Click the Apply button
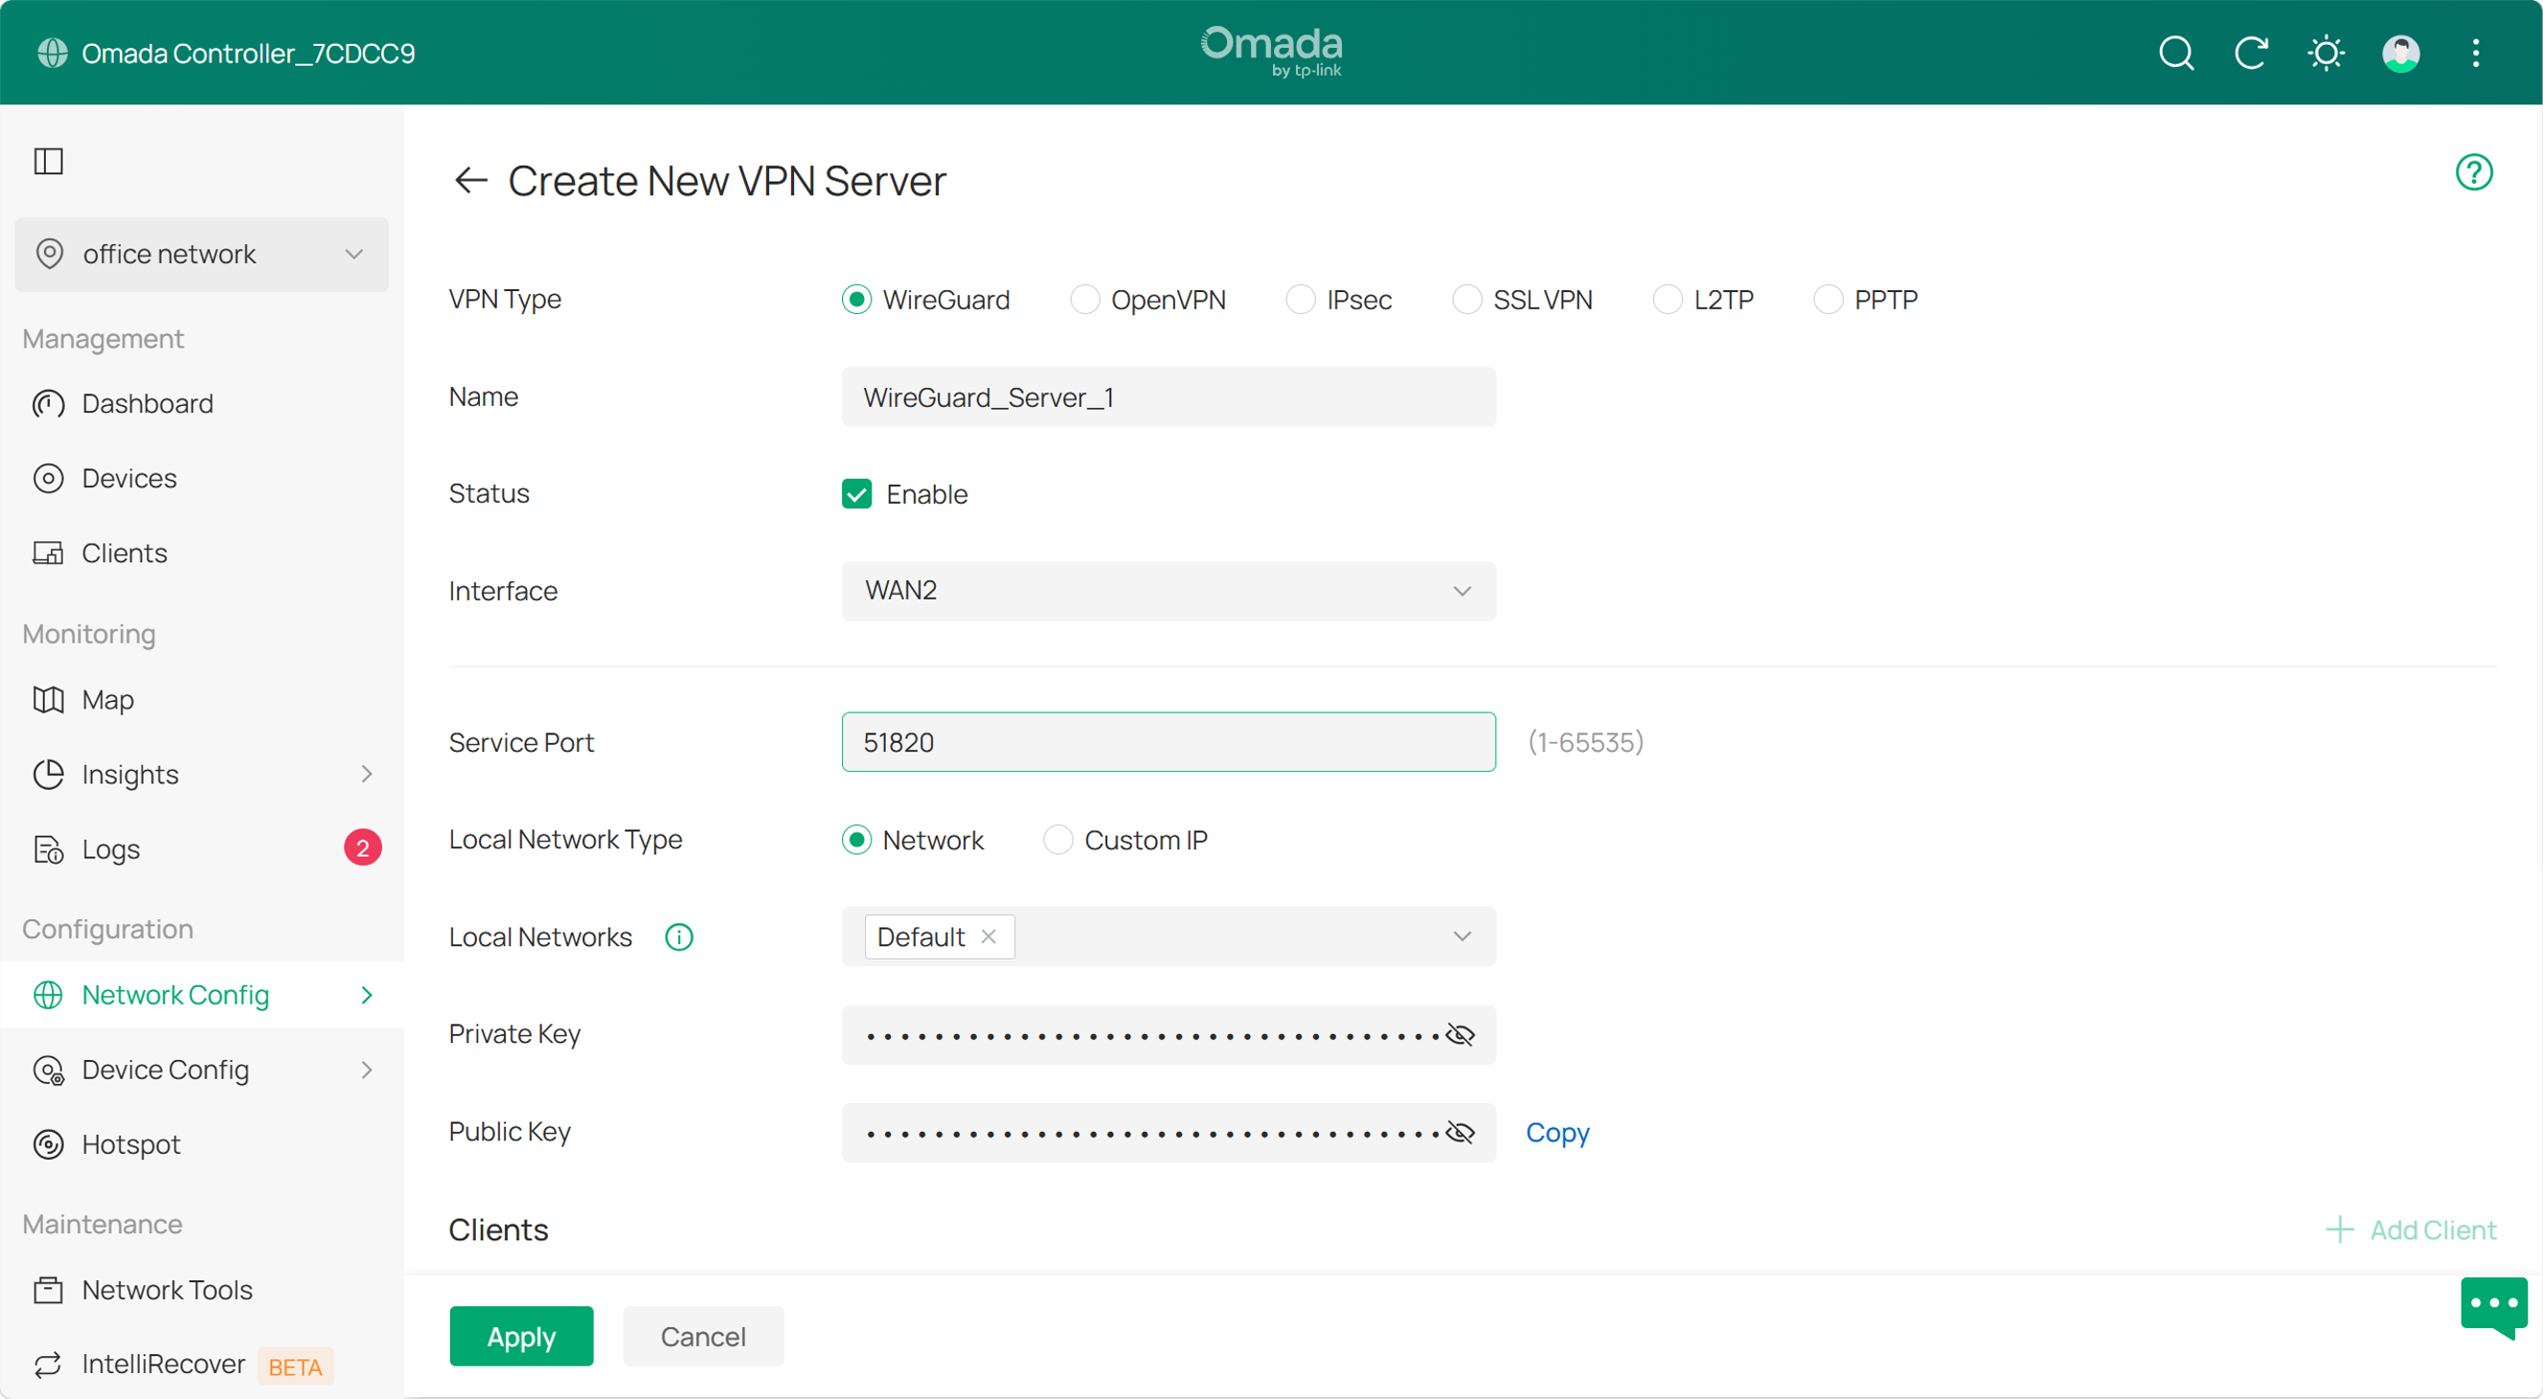 tap(521, 1336)
